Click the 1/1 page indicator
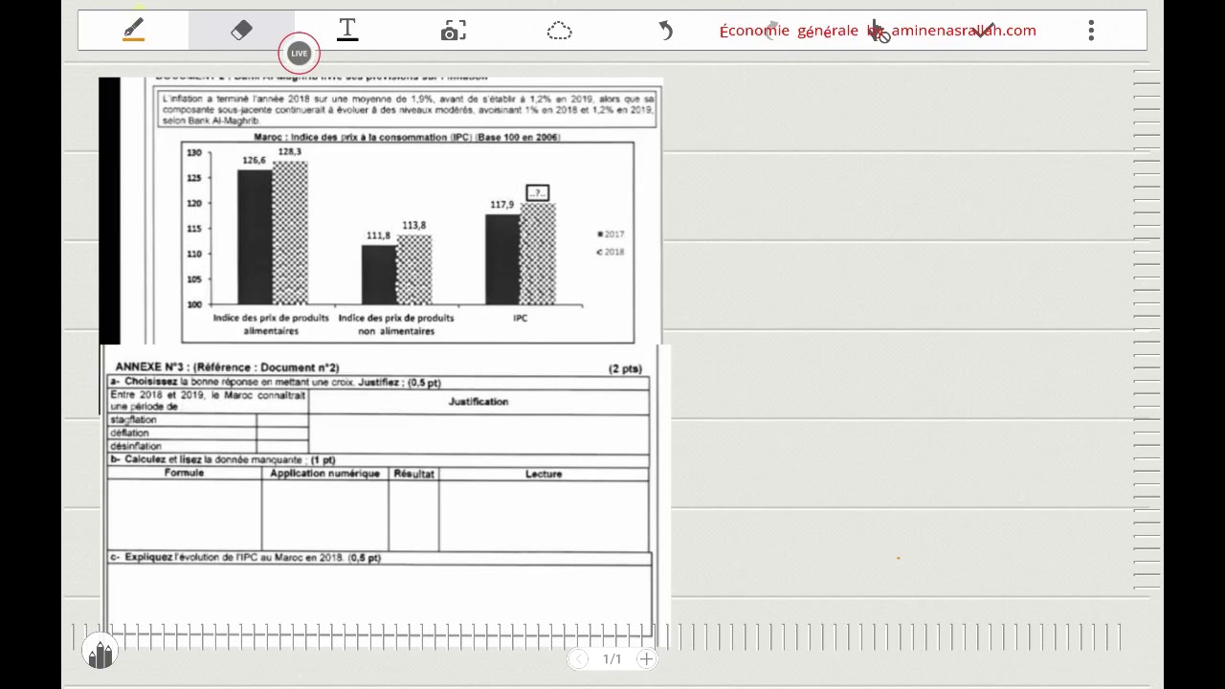This screenshot has width=1225, height=689. [x=612, y=659]
